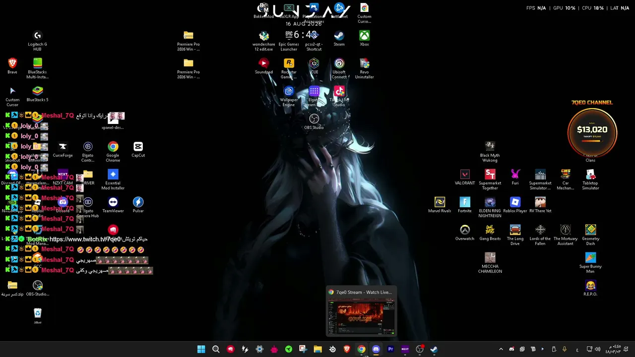Select the Supermarket Together game icon
The height and width of the screenshot is (357, 635).
click(x=490, y=179)
